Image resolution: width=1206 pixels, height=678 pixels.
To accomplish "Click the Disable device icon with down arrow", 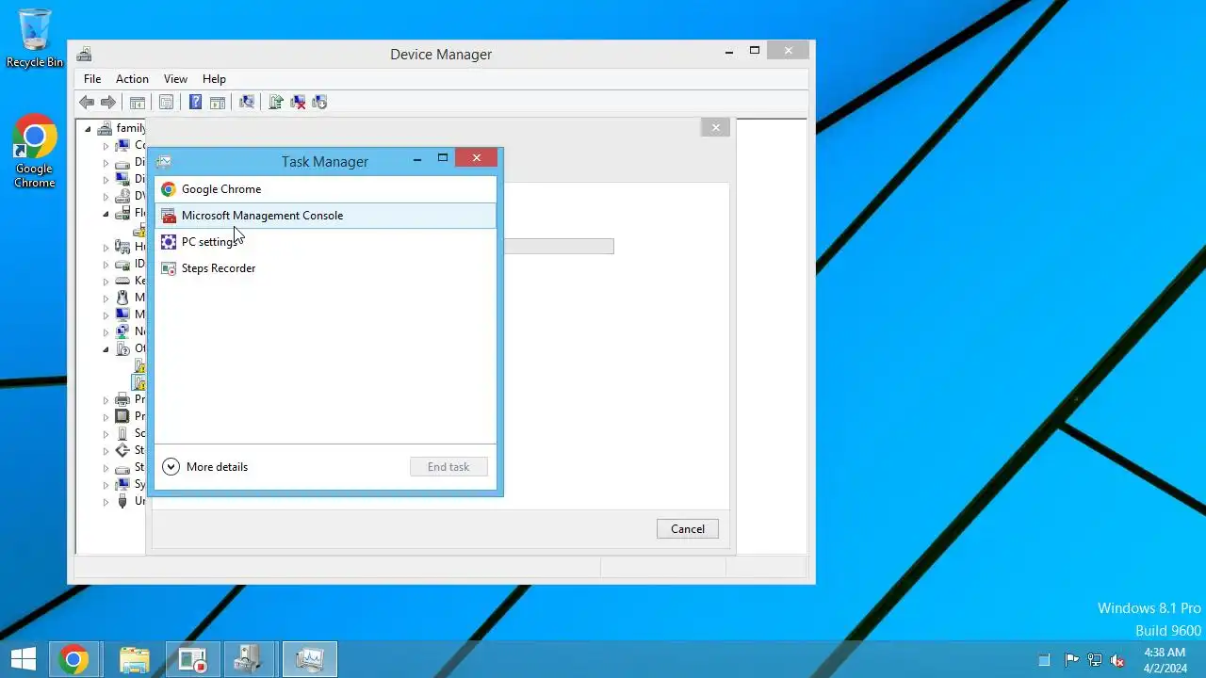I will 319,102.
